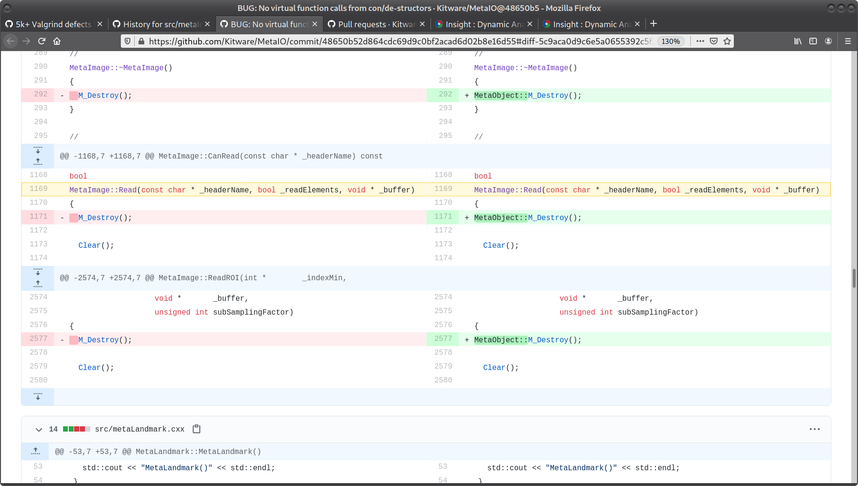
Task: Click added 'MetaObject::M_Destroy();' on line 2577
Action: [527, 340]
